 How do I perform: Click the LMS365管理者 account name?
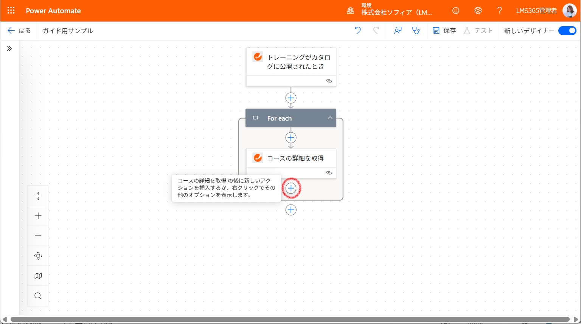(536, 11)
